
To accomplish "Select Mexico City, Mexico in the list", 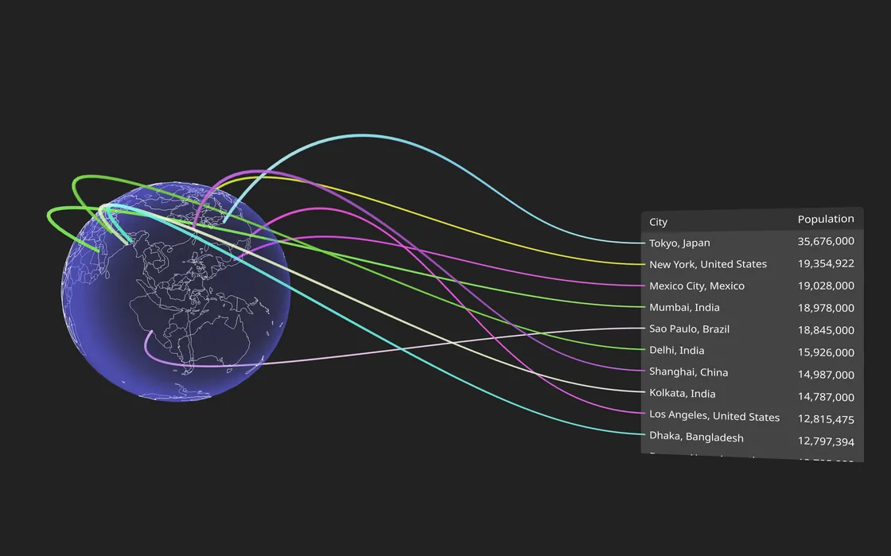I will [x=697, y=285].
